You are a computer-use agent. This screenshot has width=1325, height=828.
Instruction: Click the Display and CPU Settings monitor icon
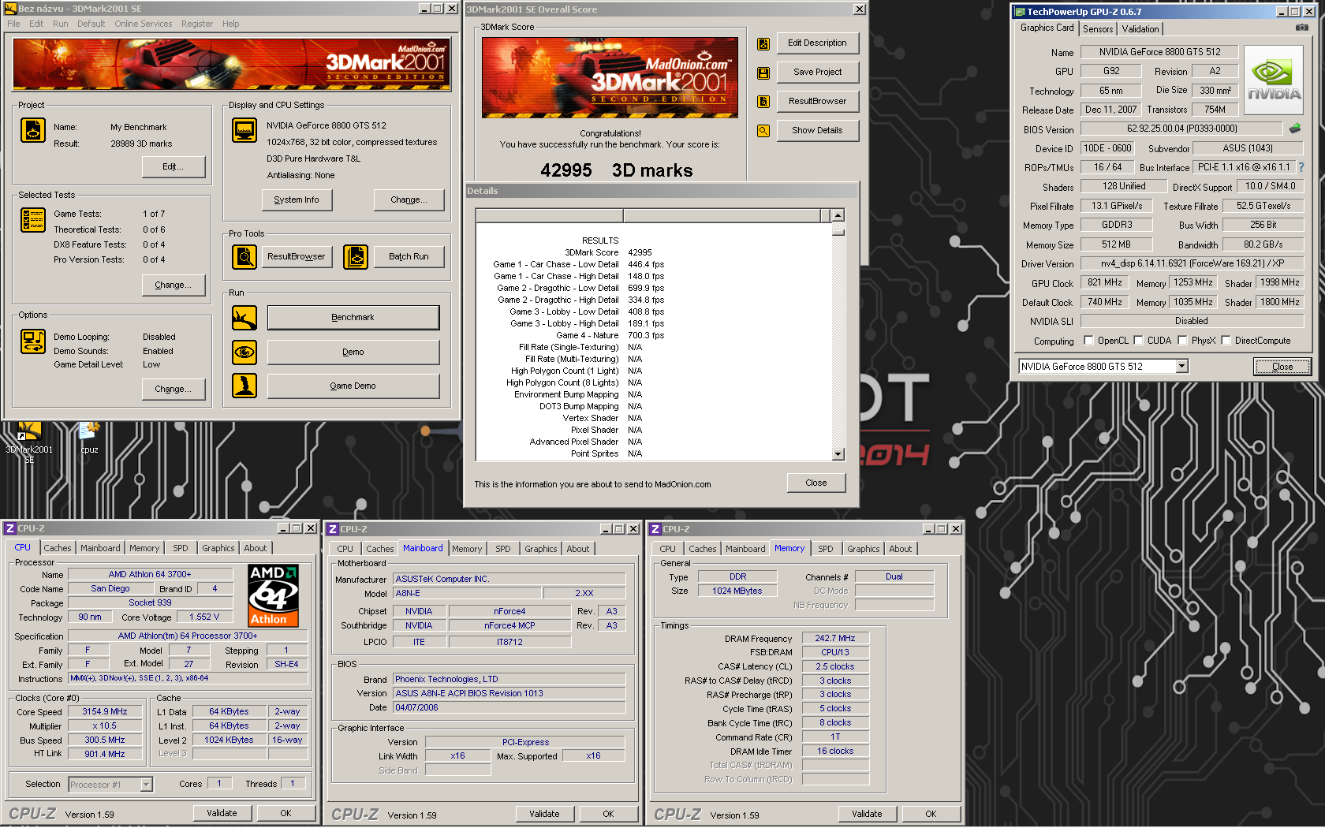coord(244,130)
